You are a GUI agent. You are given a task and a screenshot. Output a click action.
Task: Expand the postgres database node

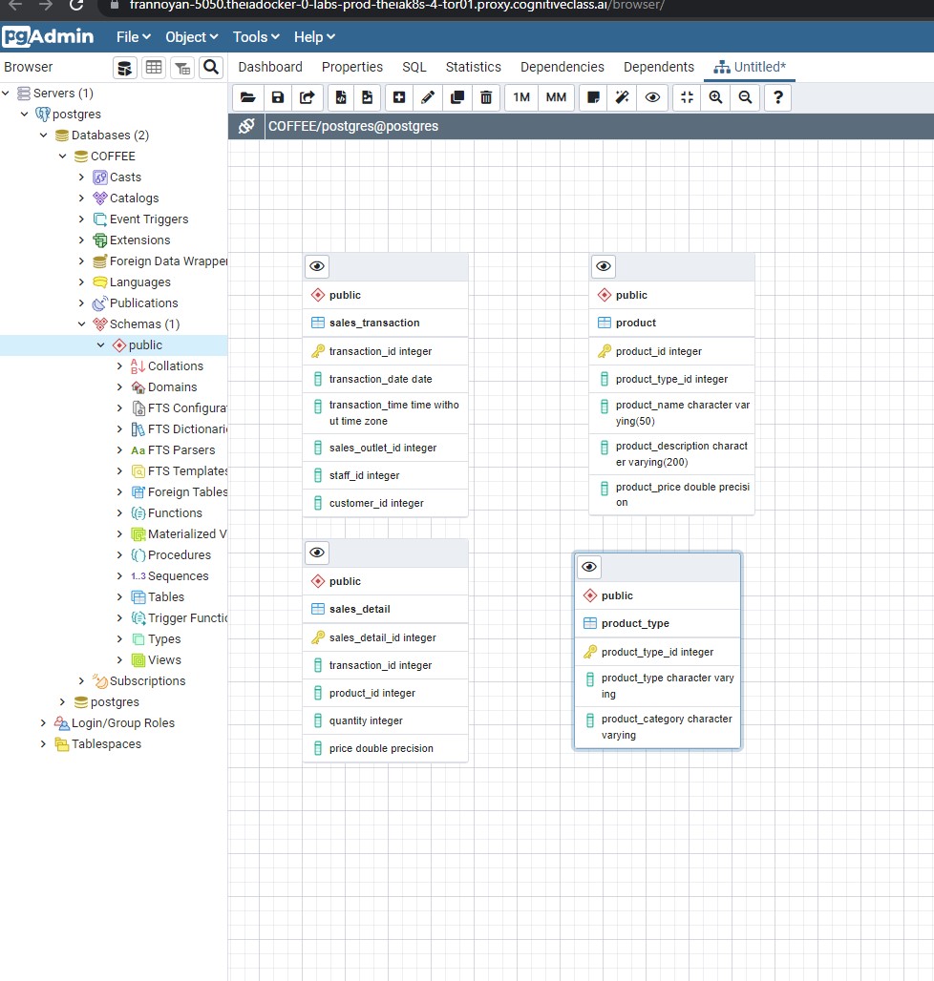pos(63,702)
